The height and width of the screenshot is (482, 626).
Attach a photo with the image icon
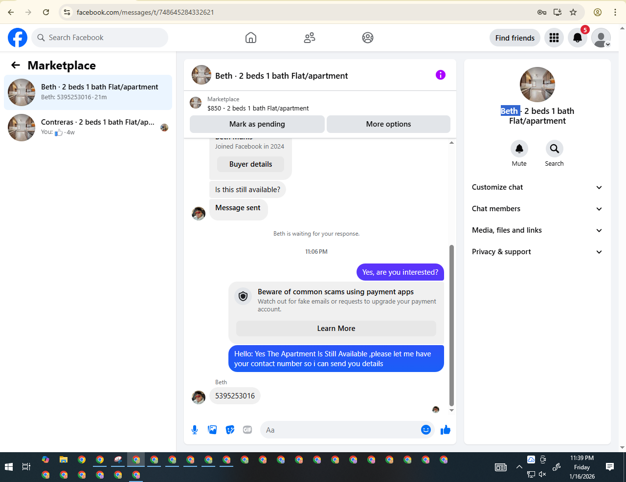(x=212, y=430)
